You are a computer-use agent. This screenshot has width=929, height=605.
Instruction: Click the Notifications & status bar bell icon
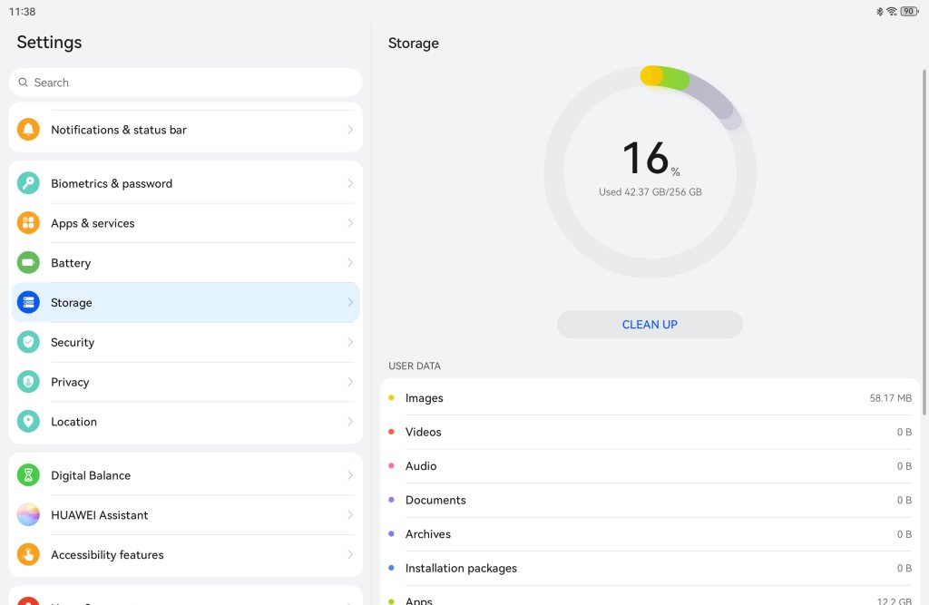point(28,130)
